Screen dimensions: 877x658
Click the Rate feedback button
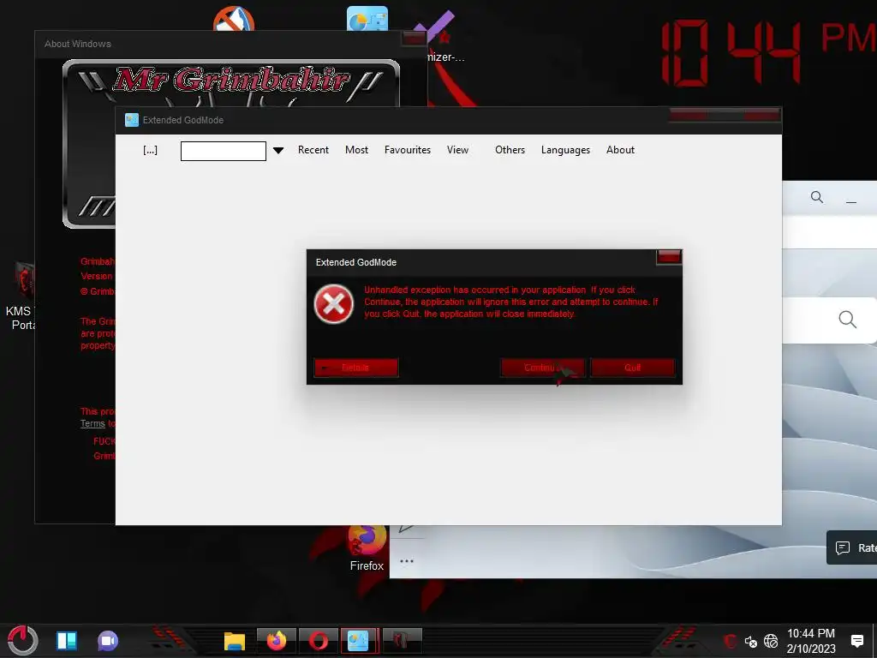tap(852, 547)
